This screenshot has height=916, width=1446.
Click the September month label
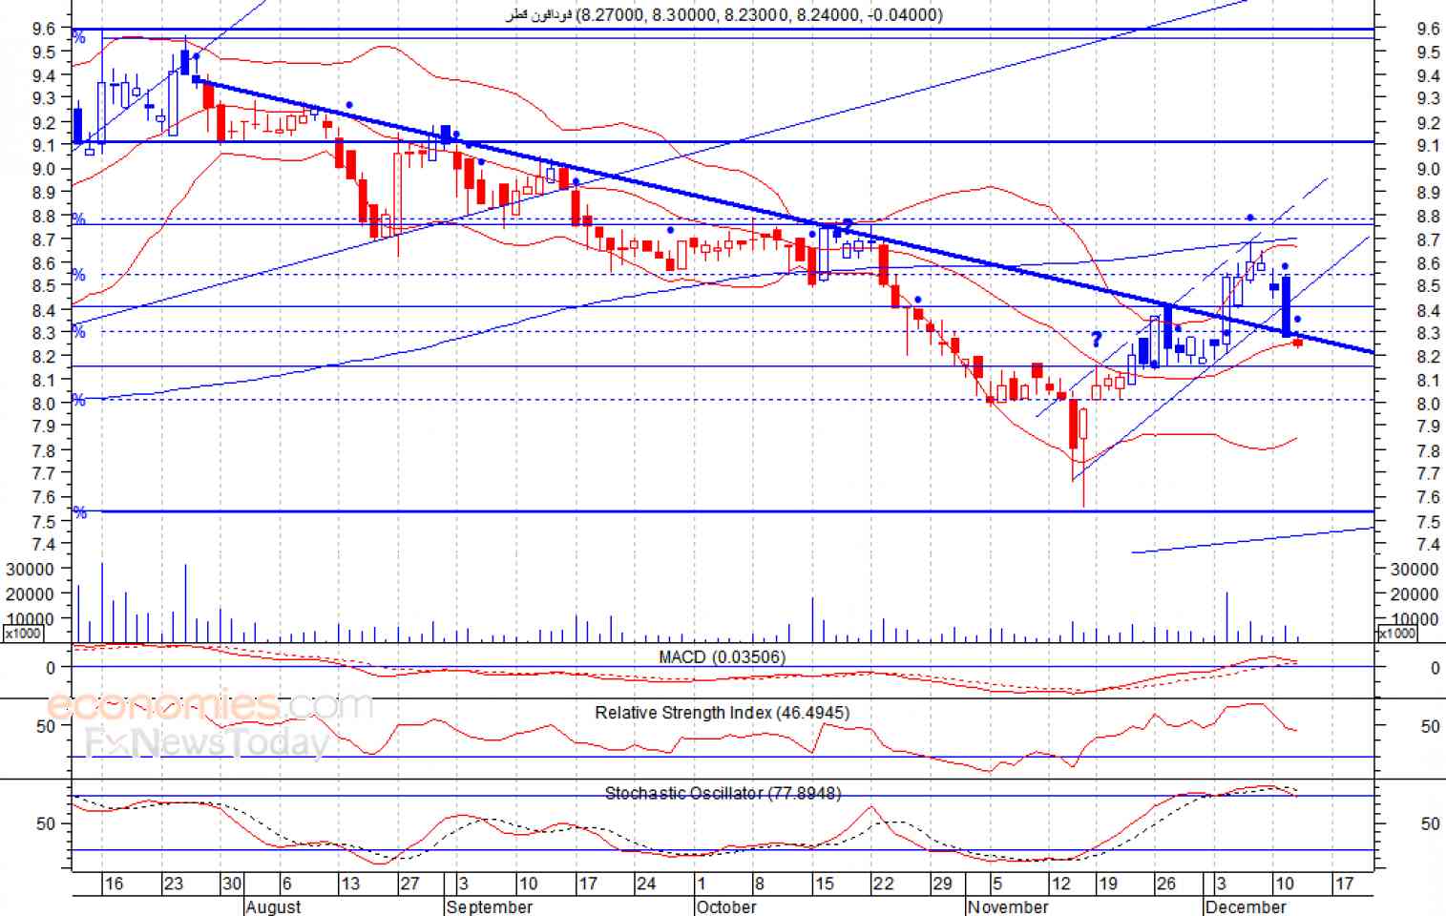(x=489, y=906)
